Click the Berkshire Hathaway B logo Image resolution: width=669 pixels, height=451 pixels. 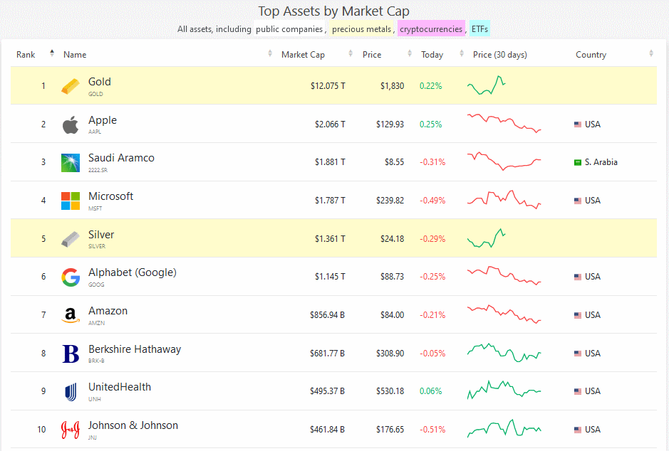71,354
